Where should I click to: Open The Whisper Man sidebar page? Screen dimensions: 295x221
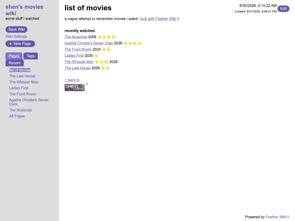[23, 82]
